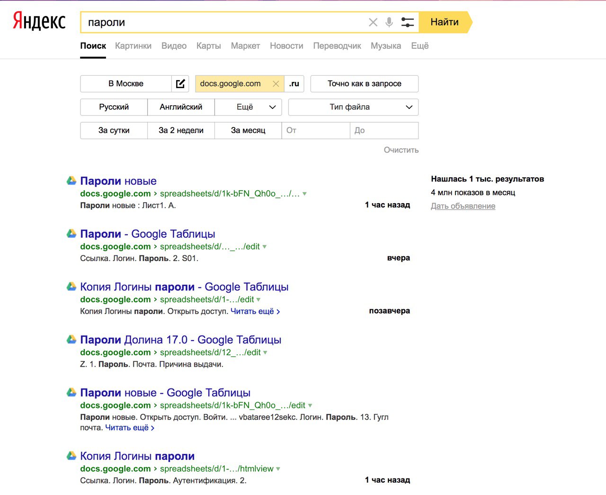This screenshot has height=495, width=606.
Task: Toggle the Русский language filter
Action: click(x=114, y=107)
